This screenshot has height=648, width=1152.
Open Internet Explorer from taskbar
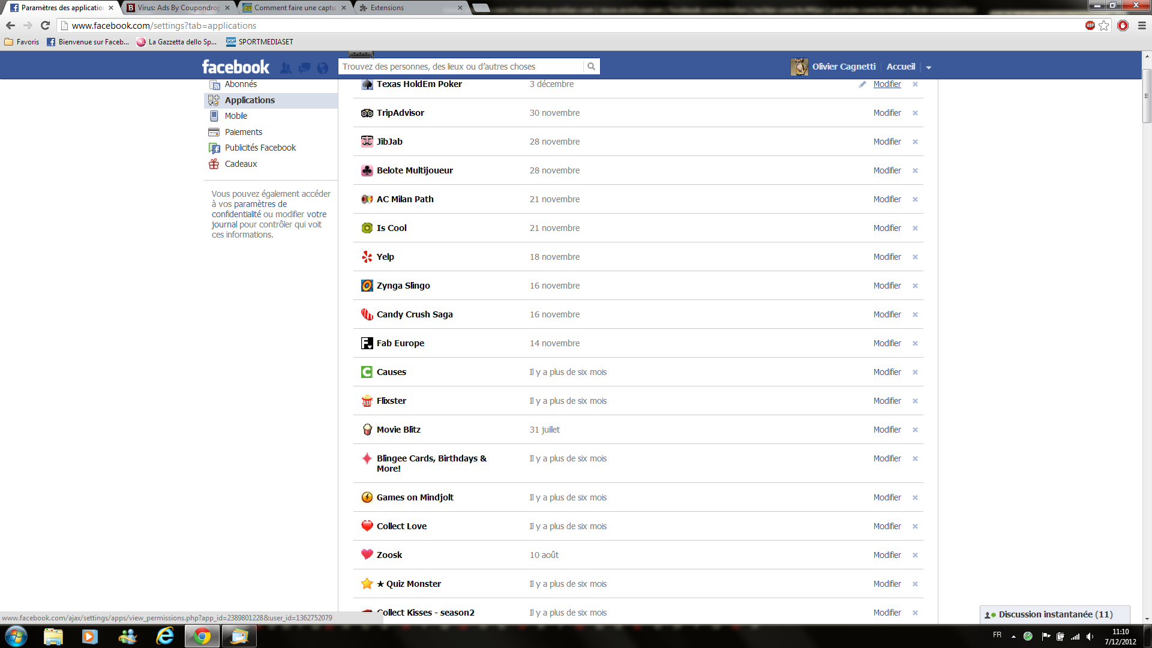tap(164, 636)
